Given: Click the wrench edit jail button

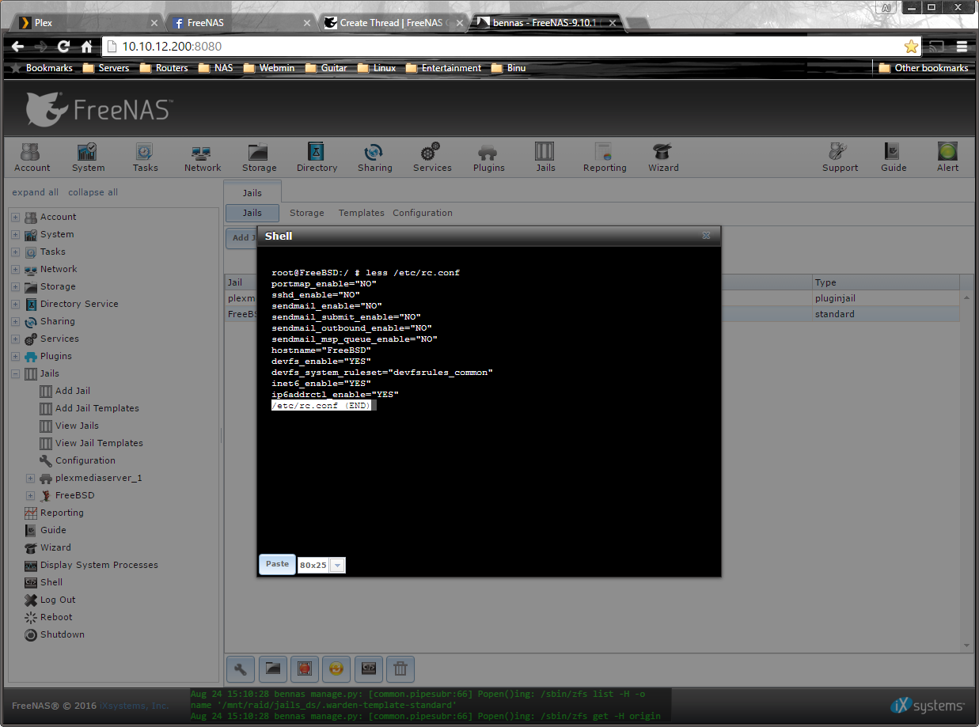Looking at the screenshot, I should [241, 669].
